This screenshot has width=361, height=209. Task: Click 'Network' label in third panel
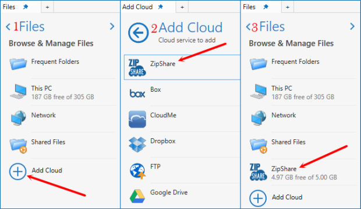284,115
